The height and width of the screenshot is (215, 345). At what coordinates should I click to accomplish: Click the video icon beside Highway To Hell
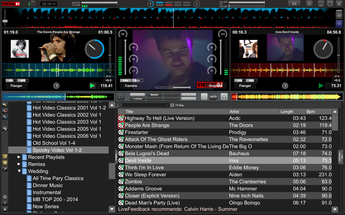click(121, 118)
